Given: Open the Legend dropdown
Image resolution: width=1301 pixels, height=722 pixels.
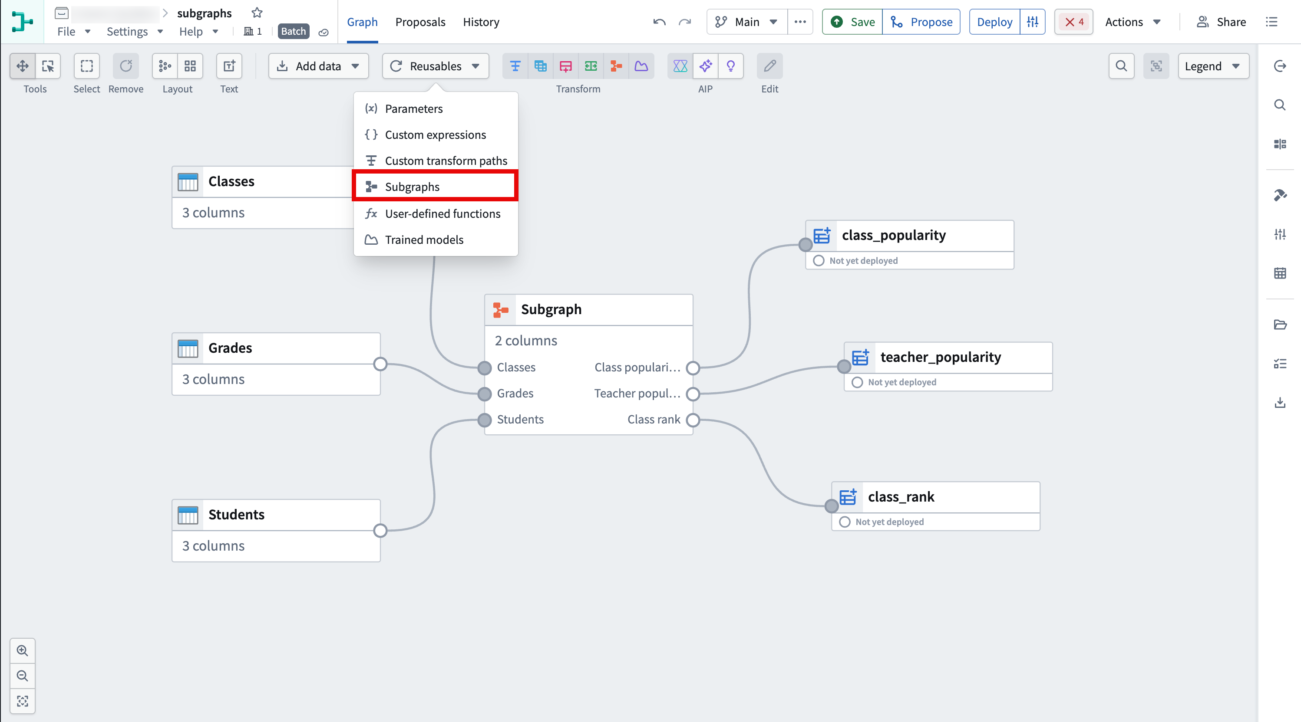Looking at the screenshot, I should 1213,66.
